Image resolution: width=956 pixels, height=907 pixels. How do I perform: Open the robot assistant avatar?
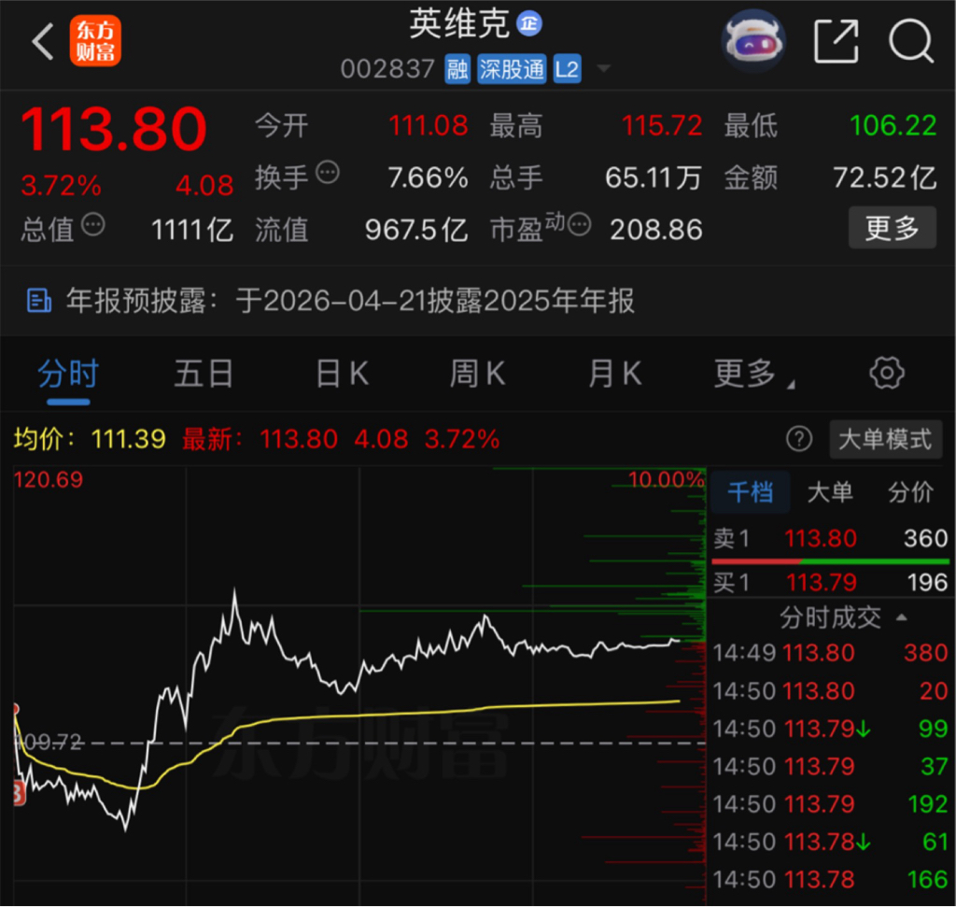pyautogui.click(x=753, y=41)
